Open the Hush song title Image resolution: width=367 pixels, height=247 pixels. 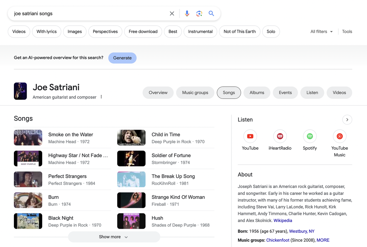point(157,218)
